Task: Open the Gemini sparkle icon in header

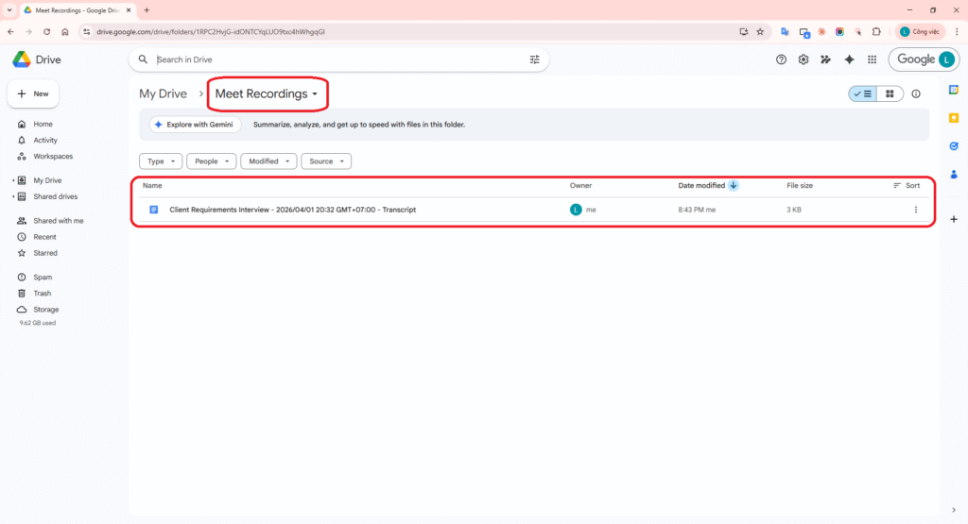Action: 849,59
